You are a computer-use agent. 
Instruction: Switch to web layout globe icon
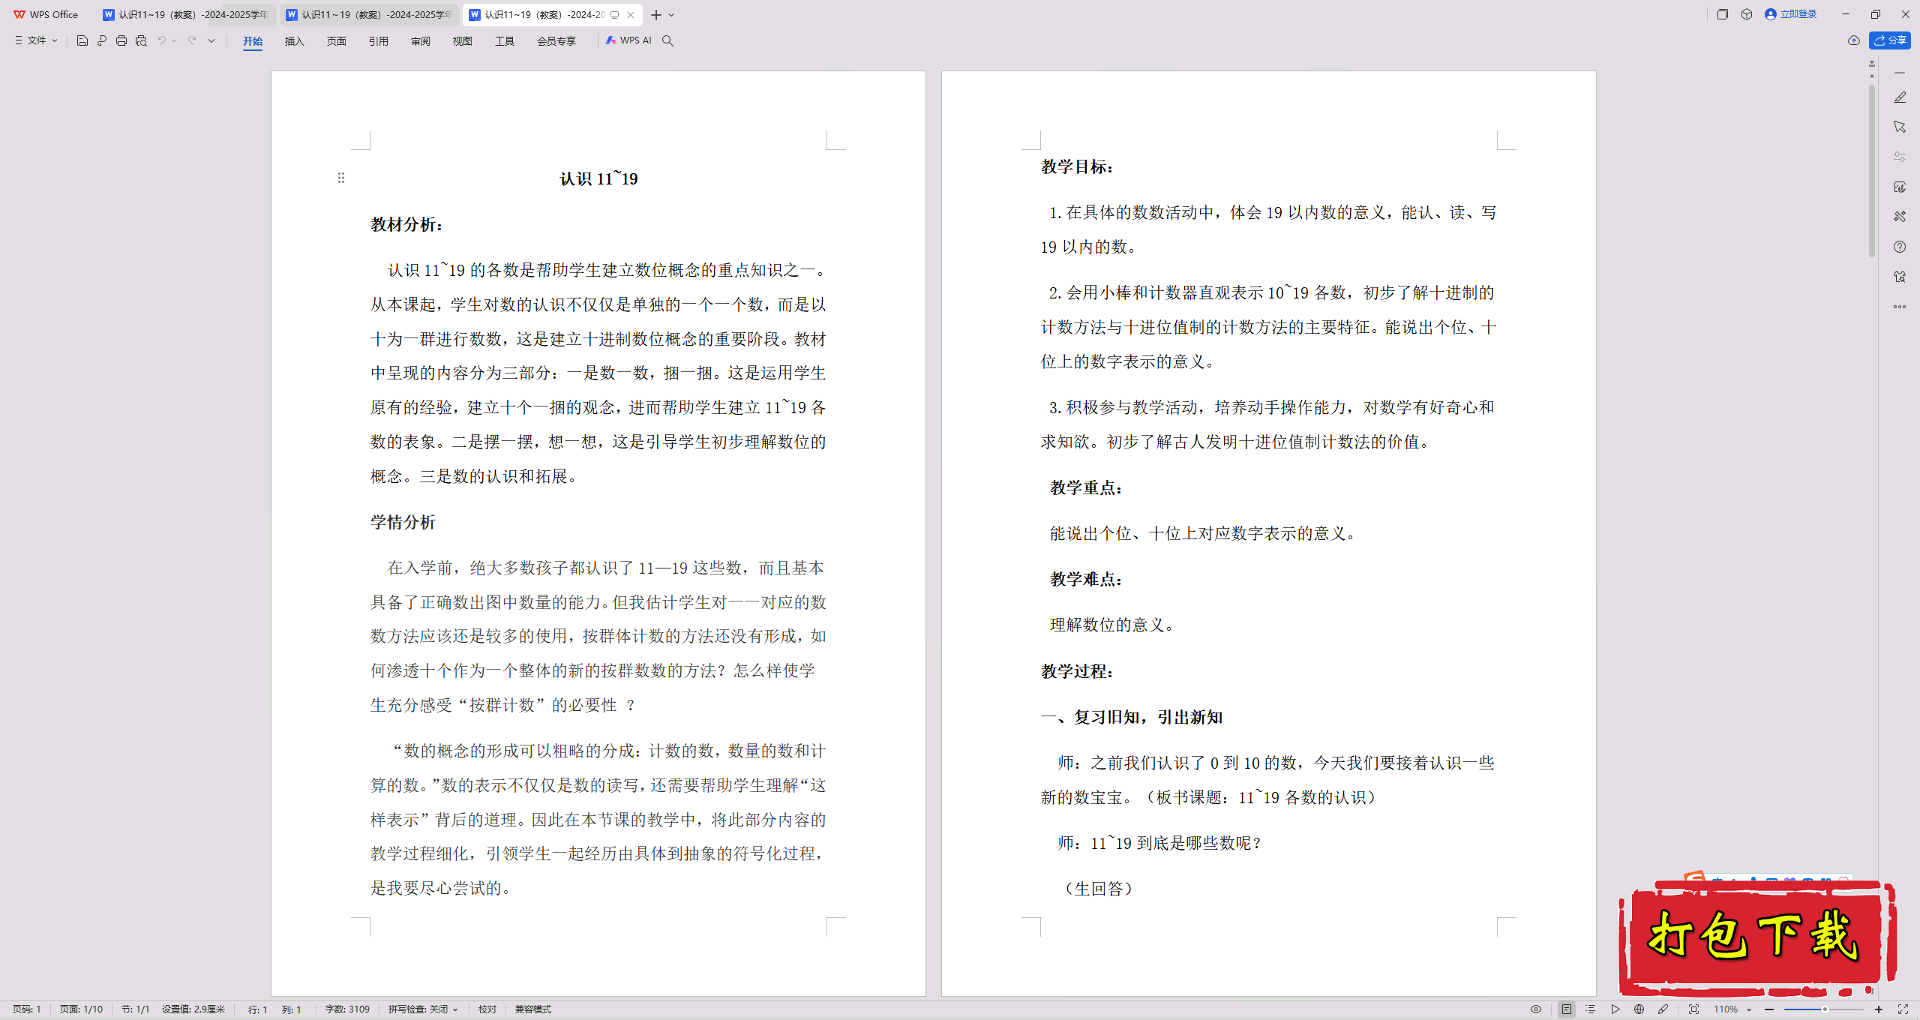(x=1639, y=1009)
